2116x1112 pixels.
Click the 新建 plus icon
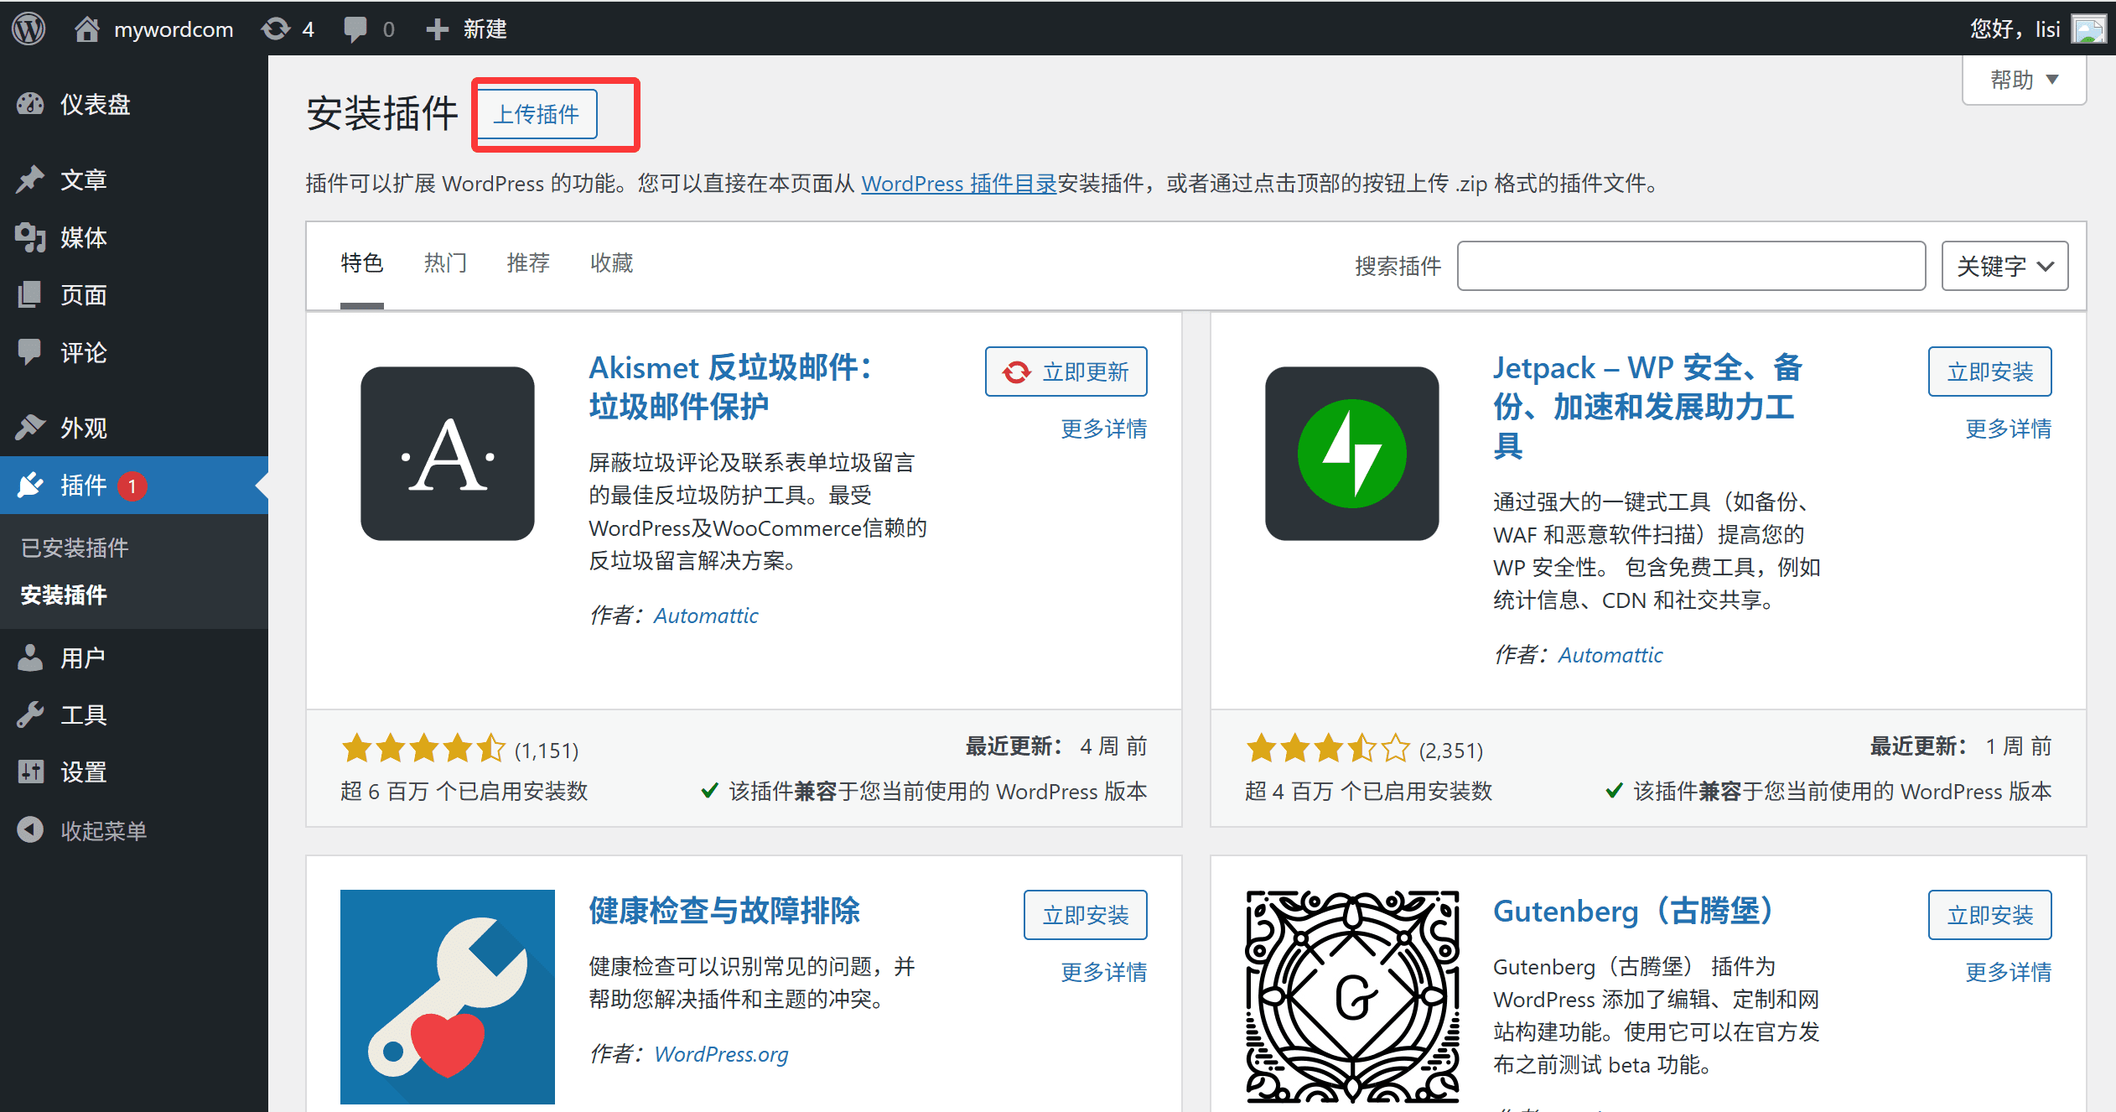click(437, 29)
